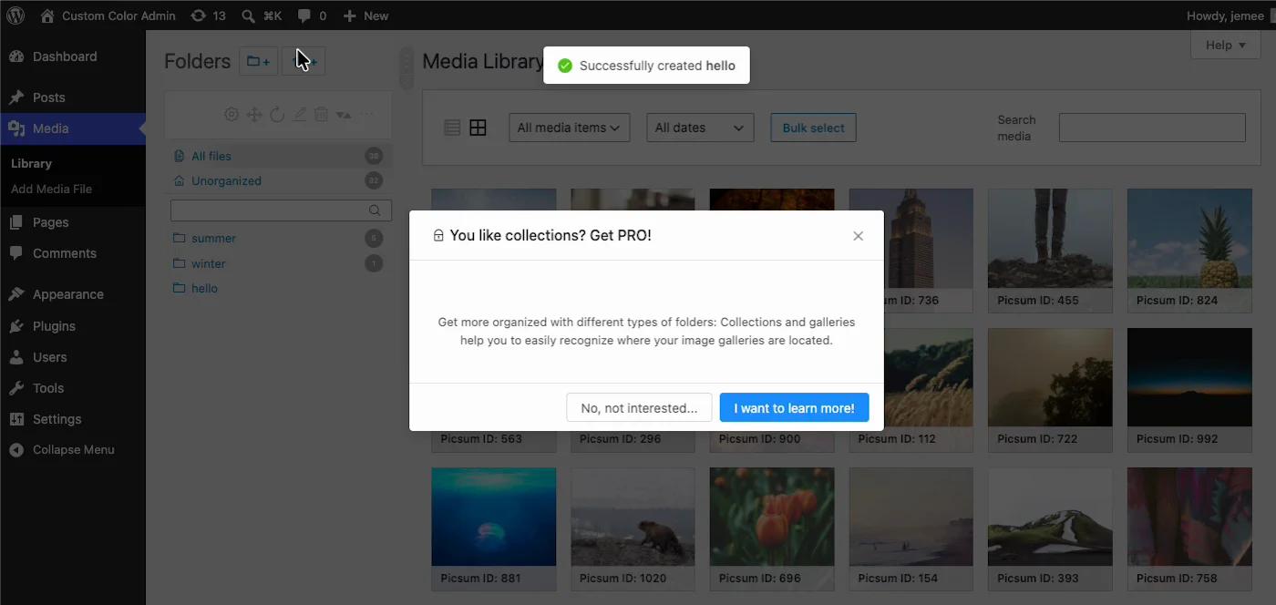Click the WordPress logo in admin bar
The width and height of the screenshot is (1276, 605).
pyautogui.click(x=15, y=15)
